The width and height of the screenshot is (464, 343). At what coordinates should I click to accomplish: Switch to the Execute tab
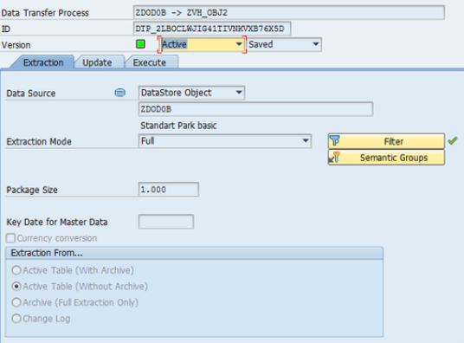tap(150, 62)
